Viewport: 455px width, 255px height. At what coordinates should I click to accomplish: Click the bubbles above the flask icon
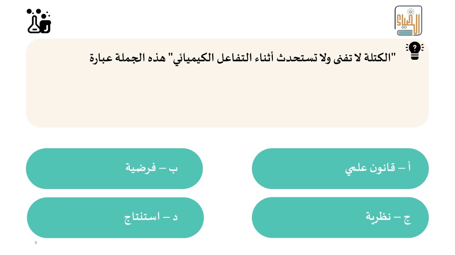(38, 12)
